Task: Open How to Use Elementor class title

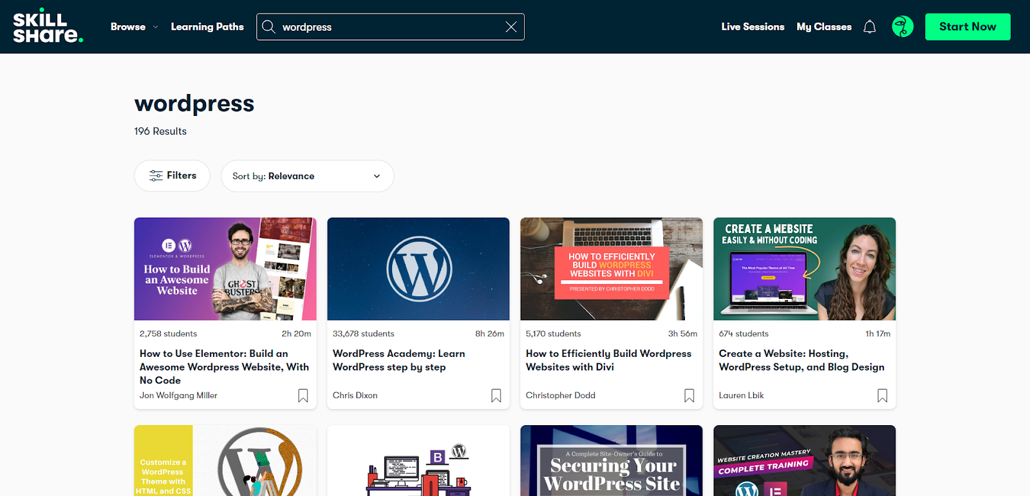Action: click(224, 367)
